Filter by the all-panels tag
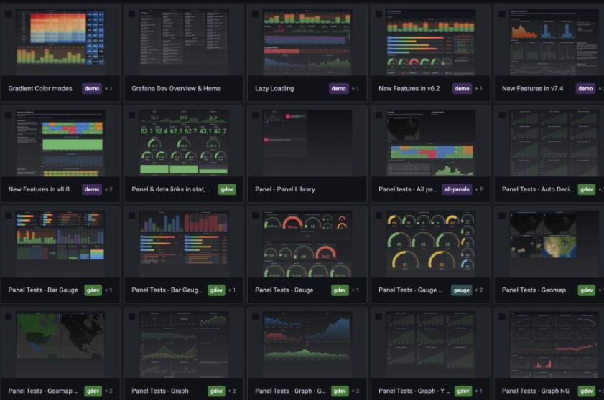The width and height of the screenshot is (604, 400). coord(457,189)
